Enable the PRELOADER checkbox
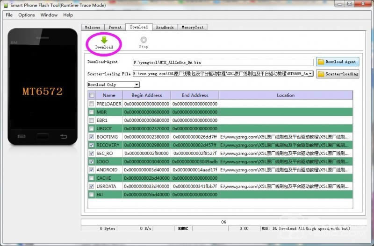 pyautogui.click(x=92, y=104)
